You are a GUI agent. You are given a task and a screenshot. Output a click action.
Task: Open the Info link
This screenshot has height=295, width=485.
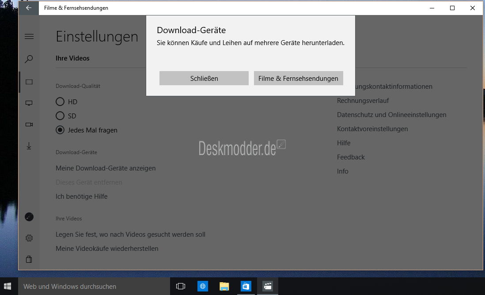coord(342,171)
